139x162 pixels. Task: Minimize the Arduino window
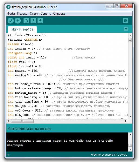coord(110,6)
